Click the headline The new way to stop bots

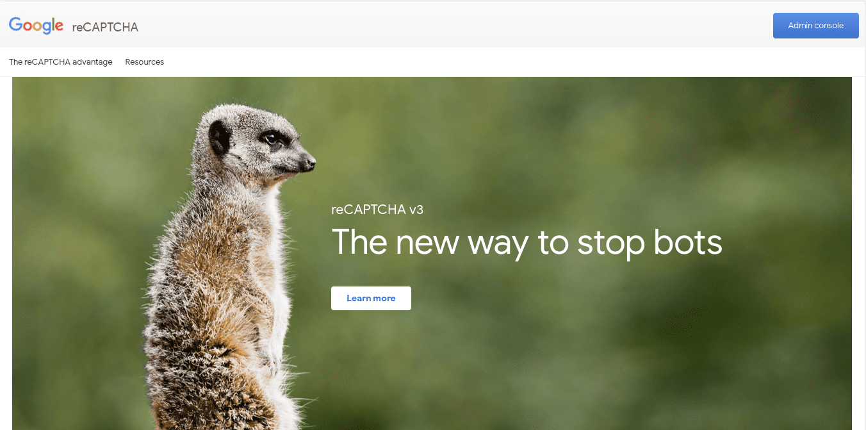[x=527, y=243]
